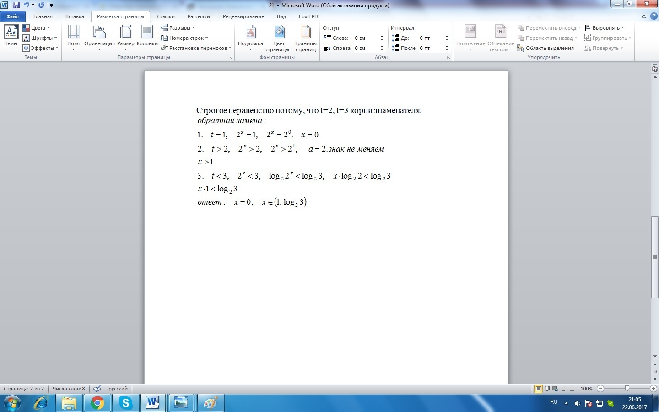Click the Цвет страницы page color icon

[x=279, y=32]
